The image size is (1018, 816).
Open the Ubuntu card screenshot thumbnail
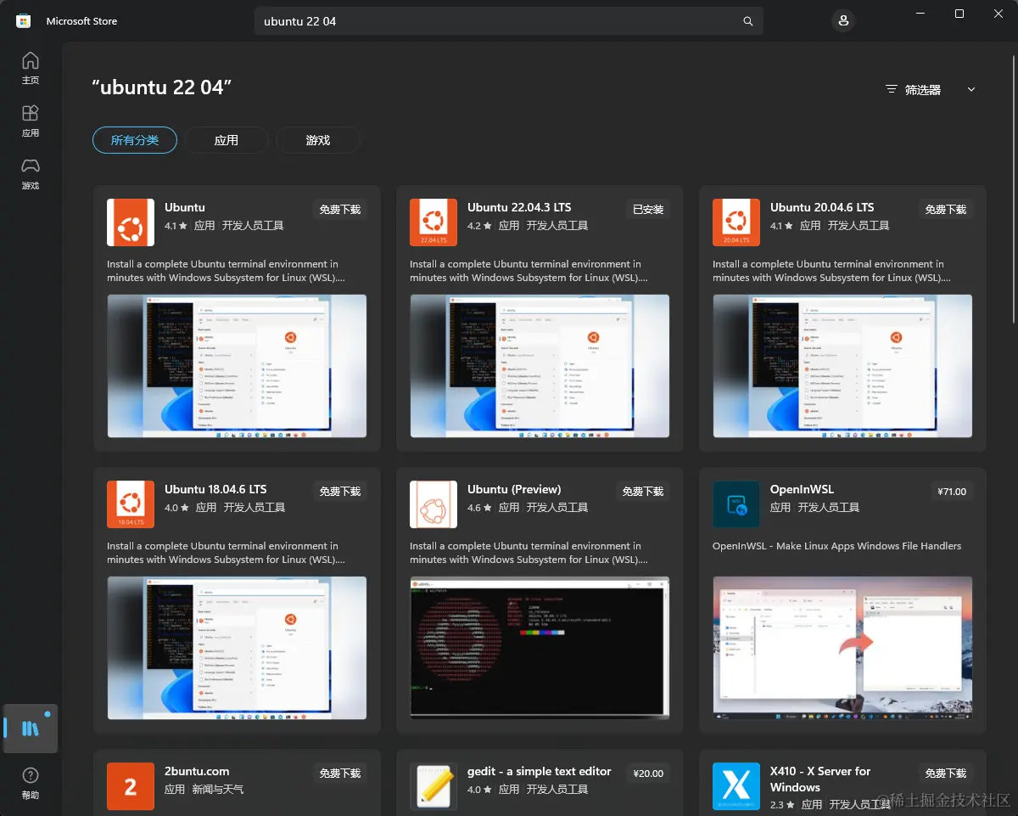(237, 366)
